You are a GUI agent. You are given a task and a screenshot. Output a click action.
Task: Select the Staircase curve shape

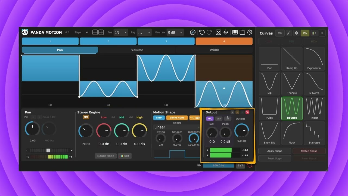click(314, 133)
